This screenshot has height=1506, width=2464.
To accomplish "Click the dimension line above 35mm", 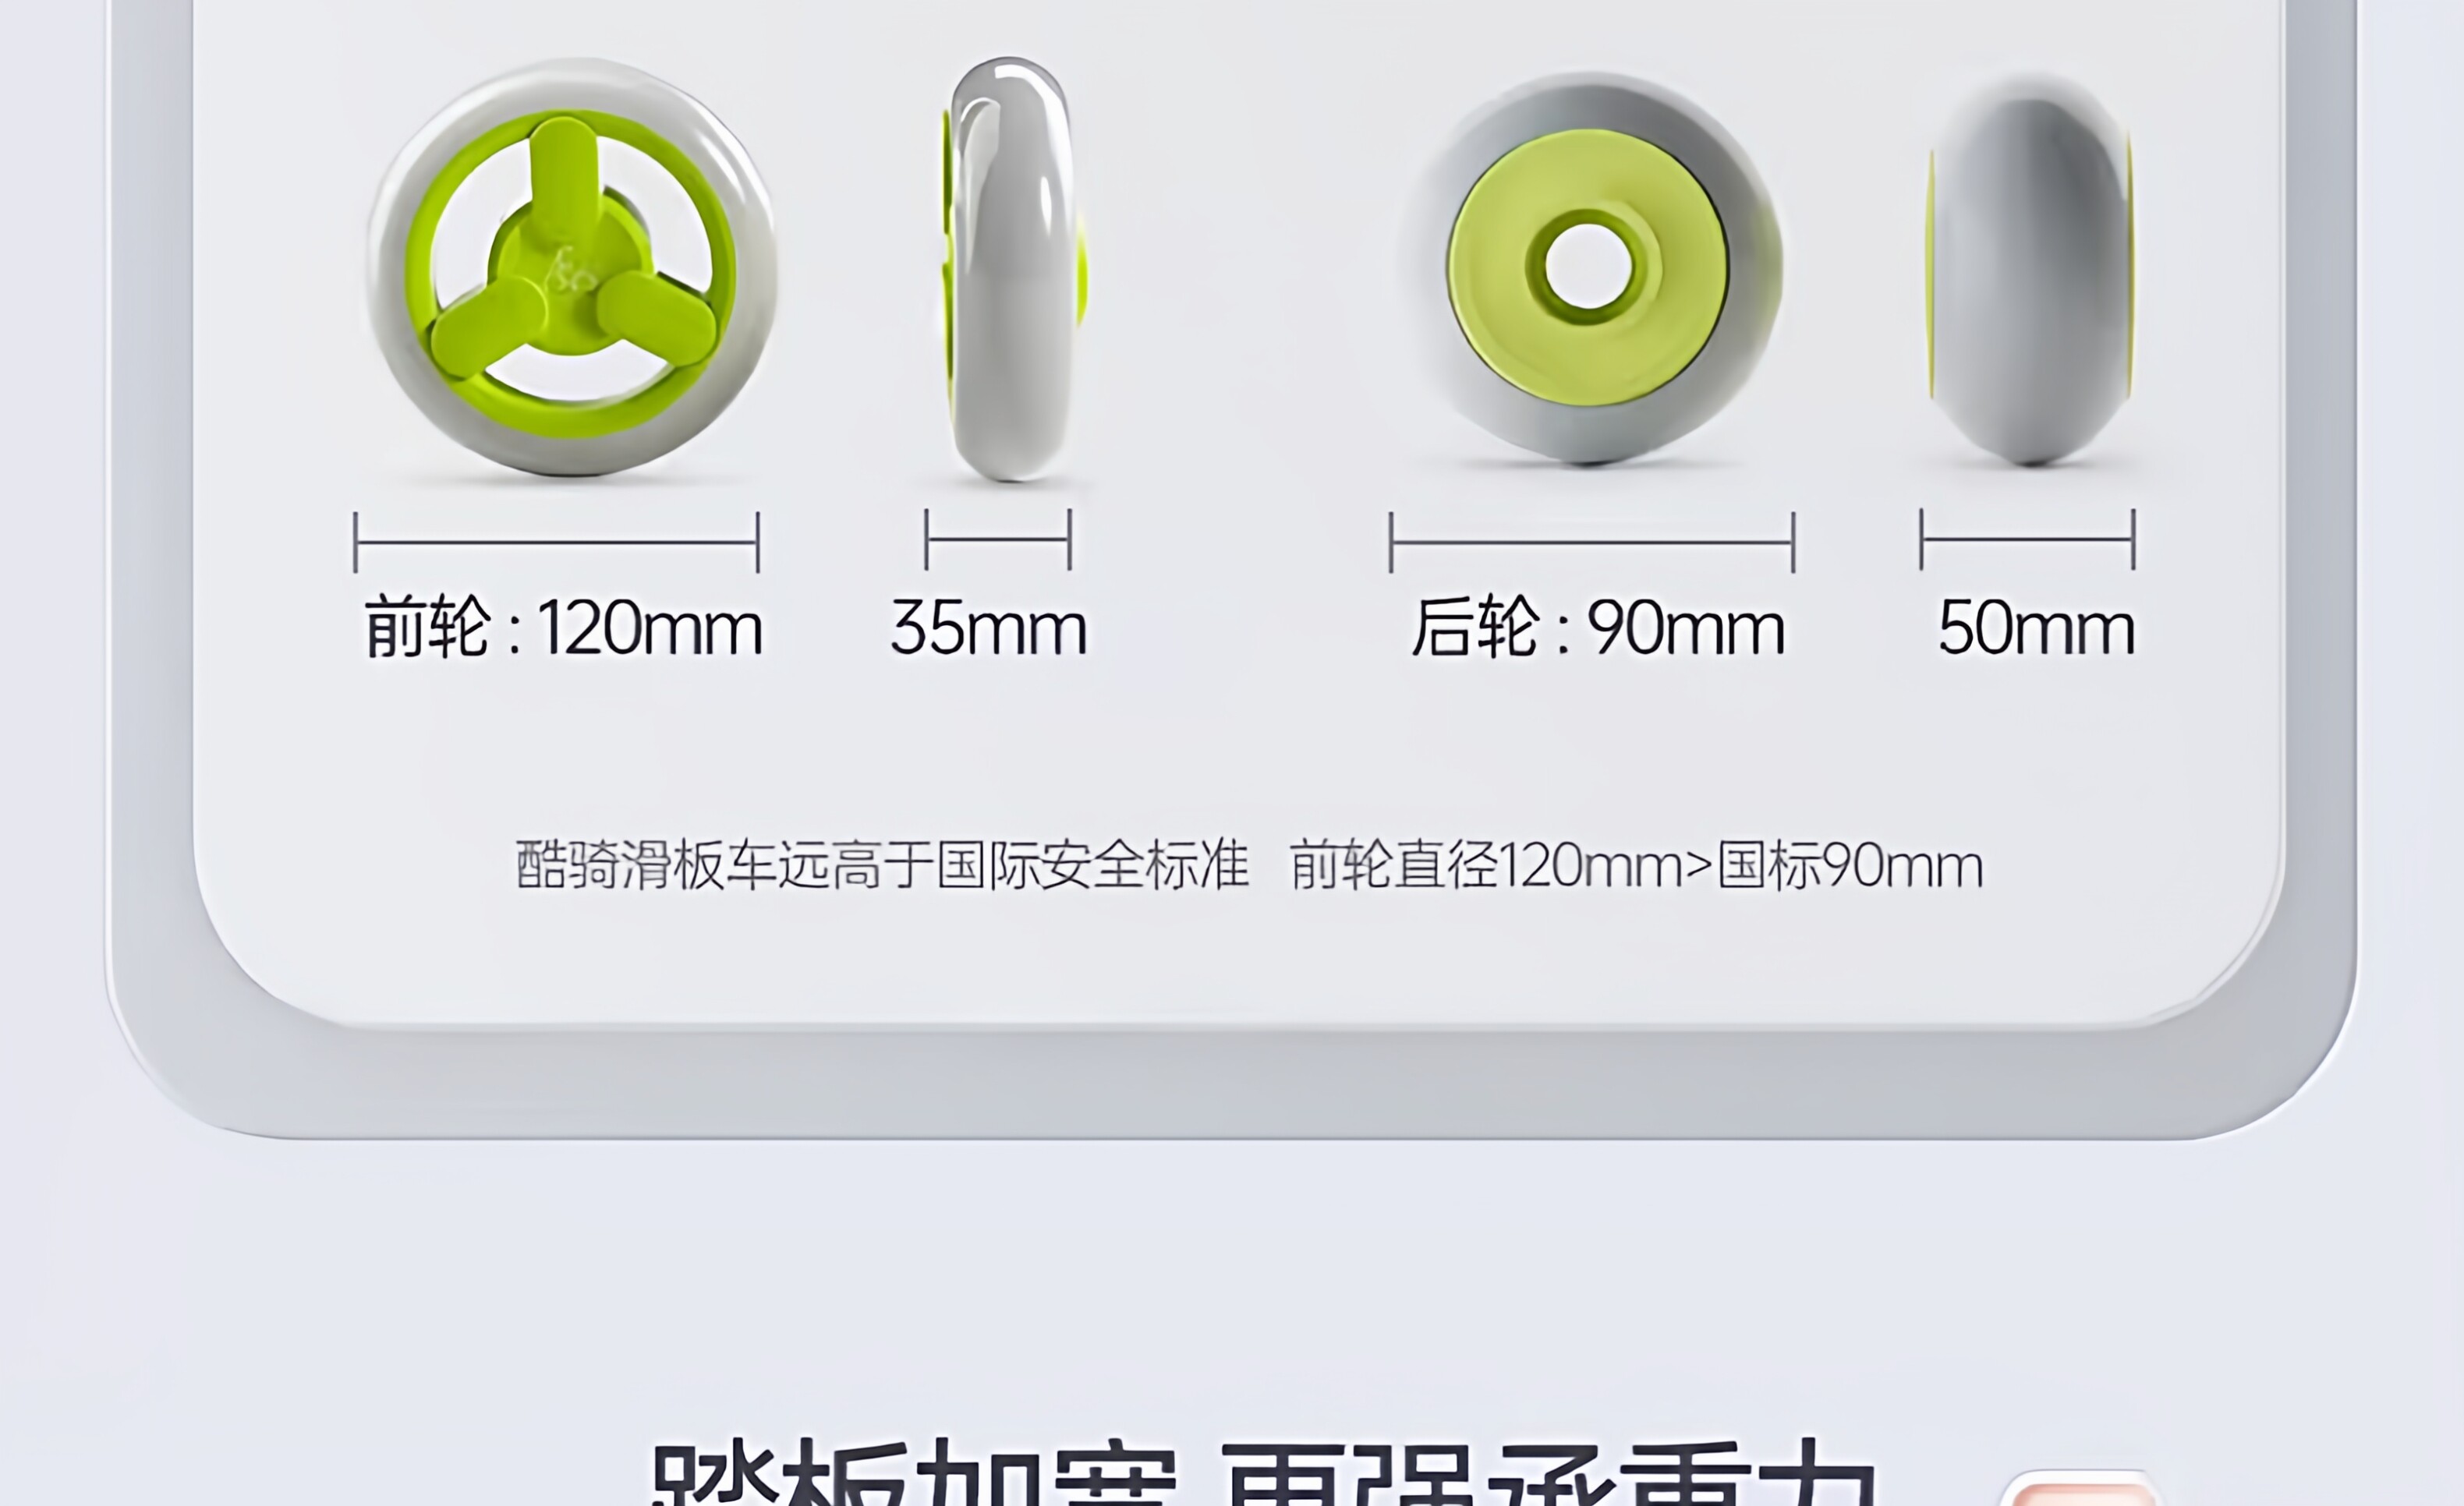I will click(x=998, y=539).
